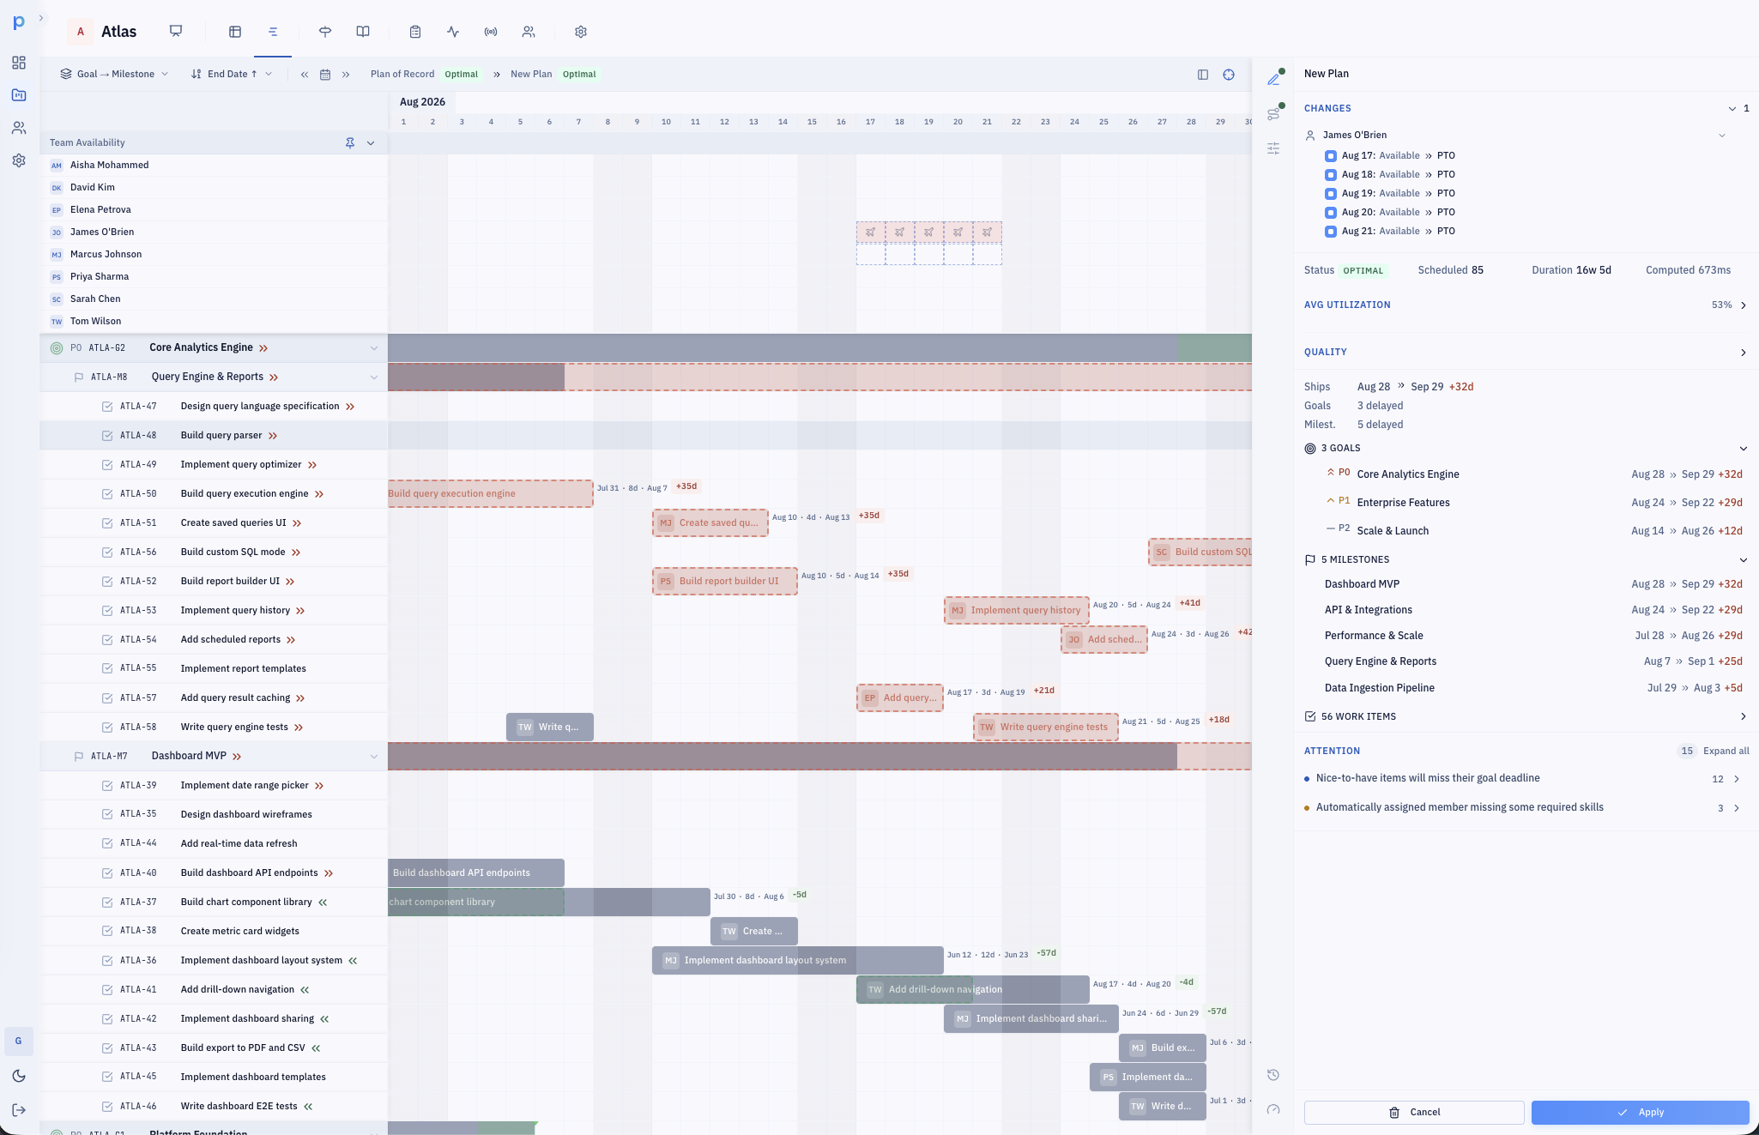The height and width of the screenshot is (1135, 1759).
Task: Open the broadcast signal icon
Action: coord(491,32)
